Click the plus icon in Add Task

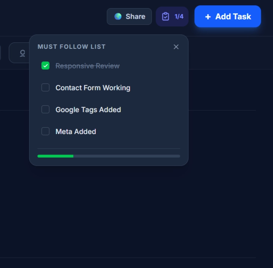(208, 17)
